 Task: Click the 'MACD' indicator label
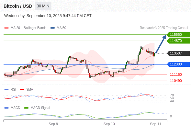pos(15,108)
